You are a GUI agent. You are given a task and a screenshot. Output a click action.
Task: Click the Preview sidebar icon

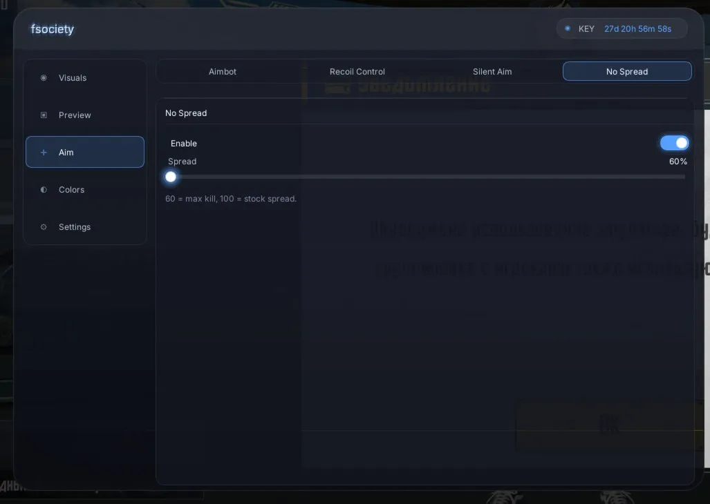[x=44, y=115]
